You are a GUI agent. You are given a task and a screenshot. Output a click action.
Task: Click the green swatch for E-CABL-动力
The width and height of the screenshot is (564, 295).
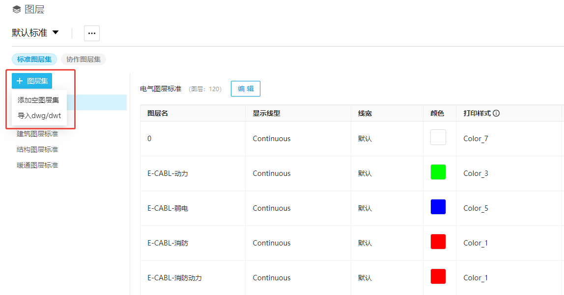pyautogui.click(x=438, y=172)
